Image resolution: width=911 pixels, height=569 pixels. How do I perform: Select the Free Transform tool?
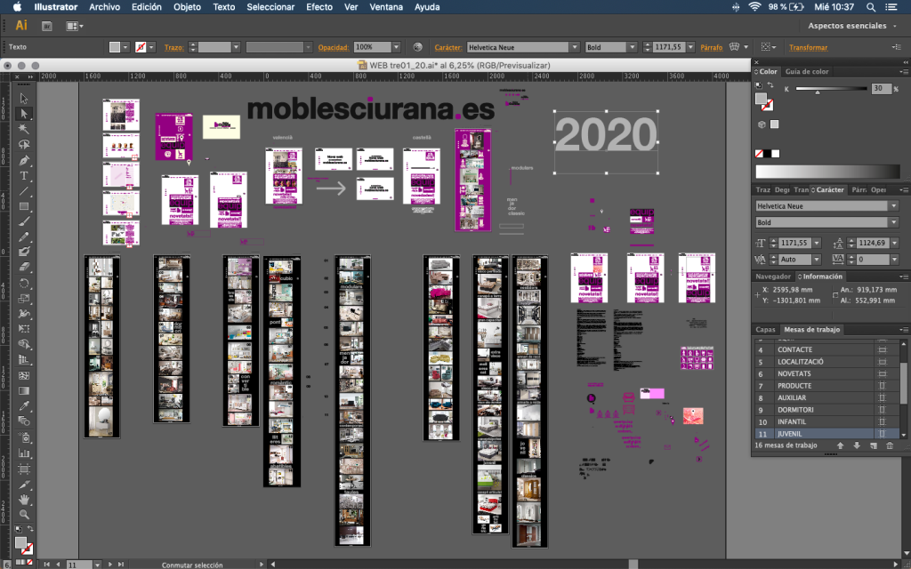tap(24, 329)
